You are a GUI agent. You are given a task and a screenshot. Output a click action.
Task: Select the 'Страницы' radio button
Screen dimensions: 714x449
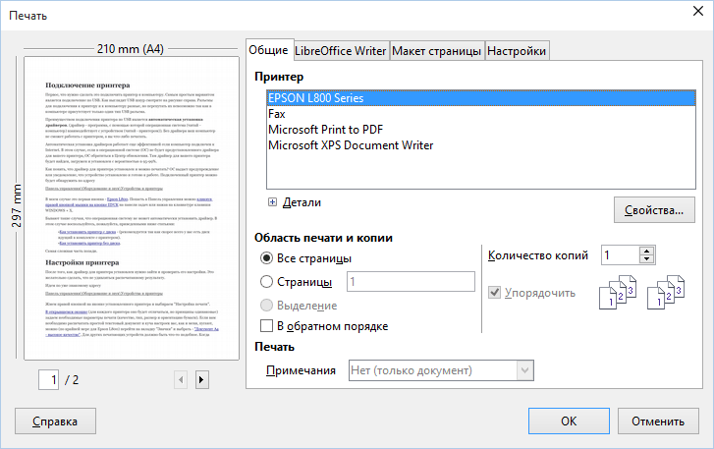pyautogui.click(x=267, y=282)
